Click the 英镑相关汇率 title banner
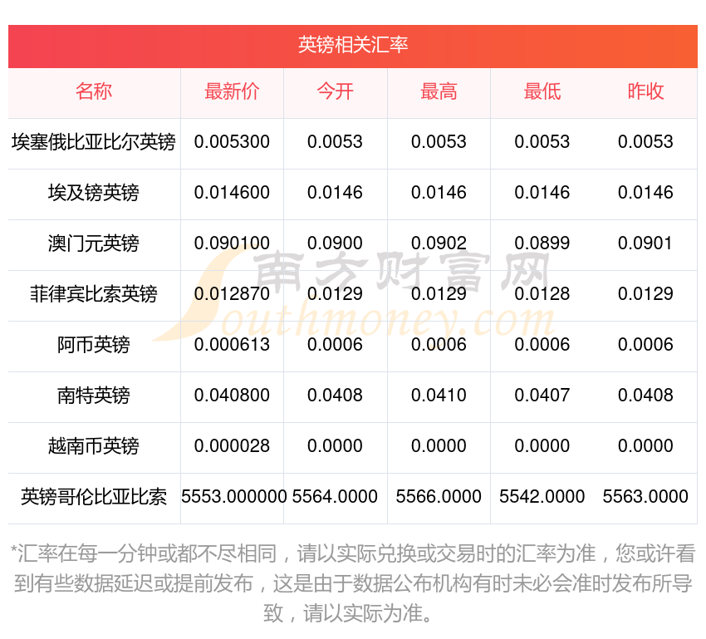Image resolution: width=706 pixels, height=639 pixels. tap(352, 46)
